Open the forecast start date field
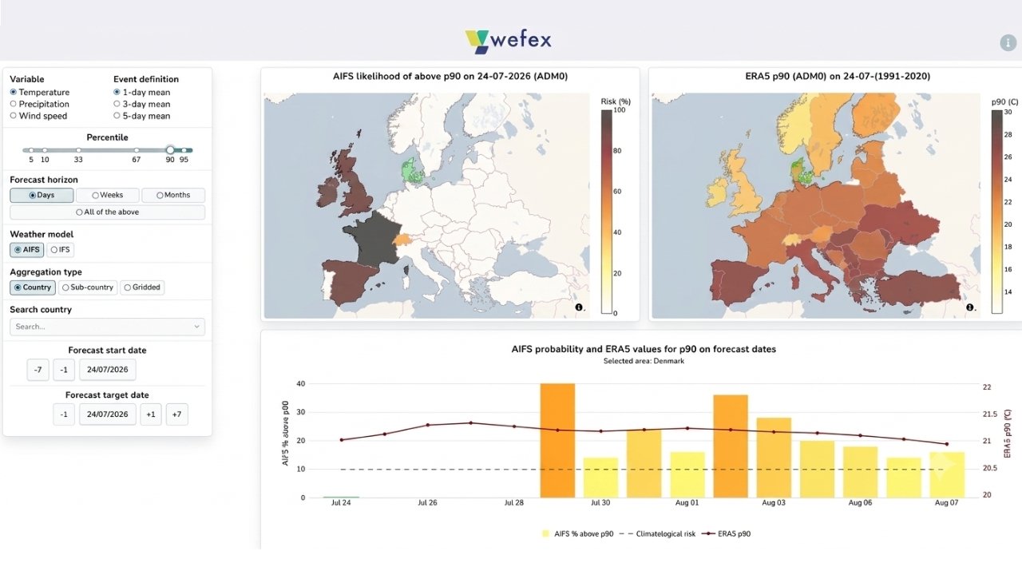1022x575 pixels. (x=107, y=370)
